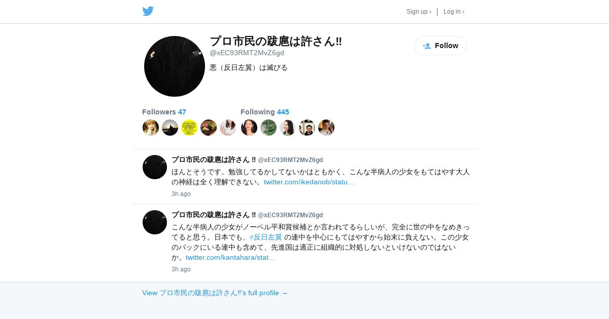Open the Following 445 count
609x319 pixels.
pyautogui.click(x=265, y=112)
